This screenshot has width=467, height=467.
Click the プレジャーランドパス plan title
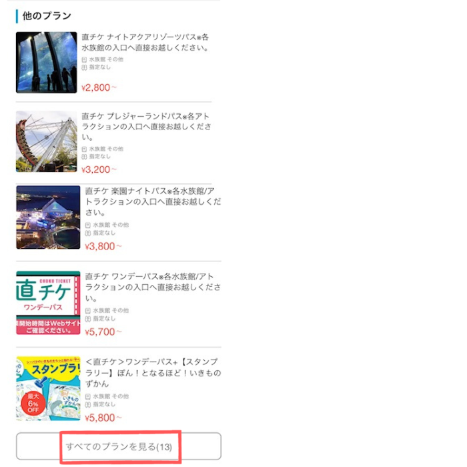147,127
